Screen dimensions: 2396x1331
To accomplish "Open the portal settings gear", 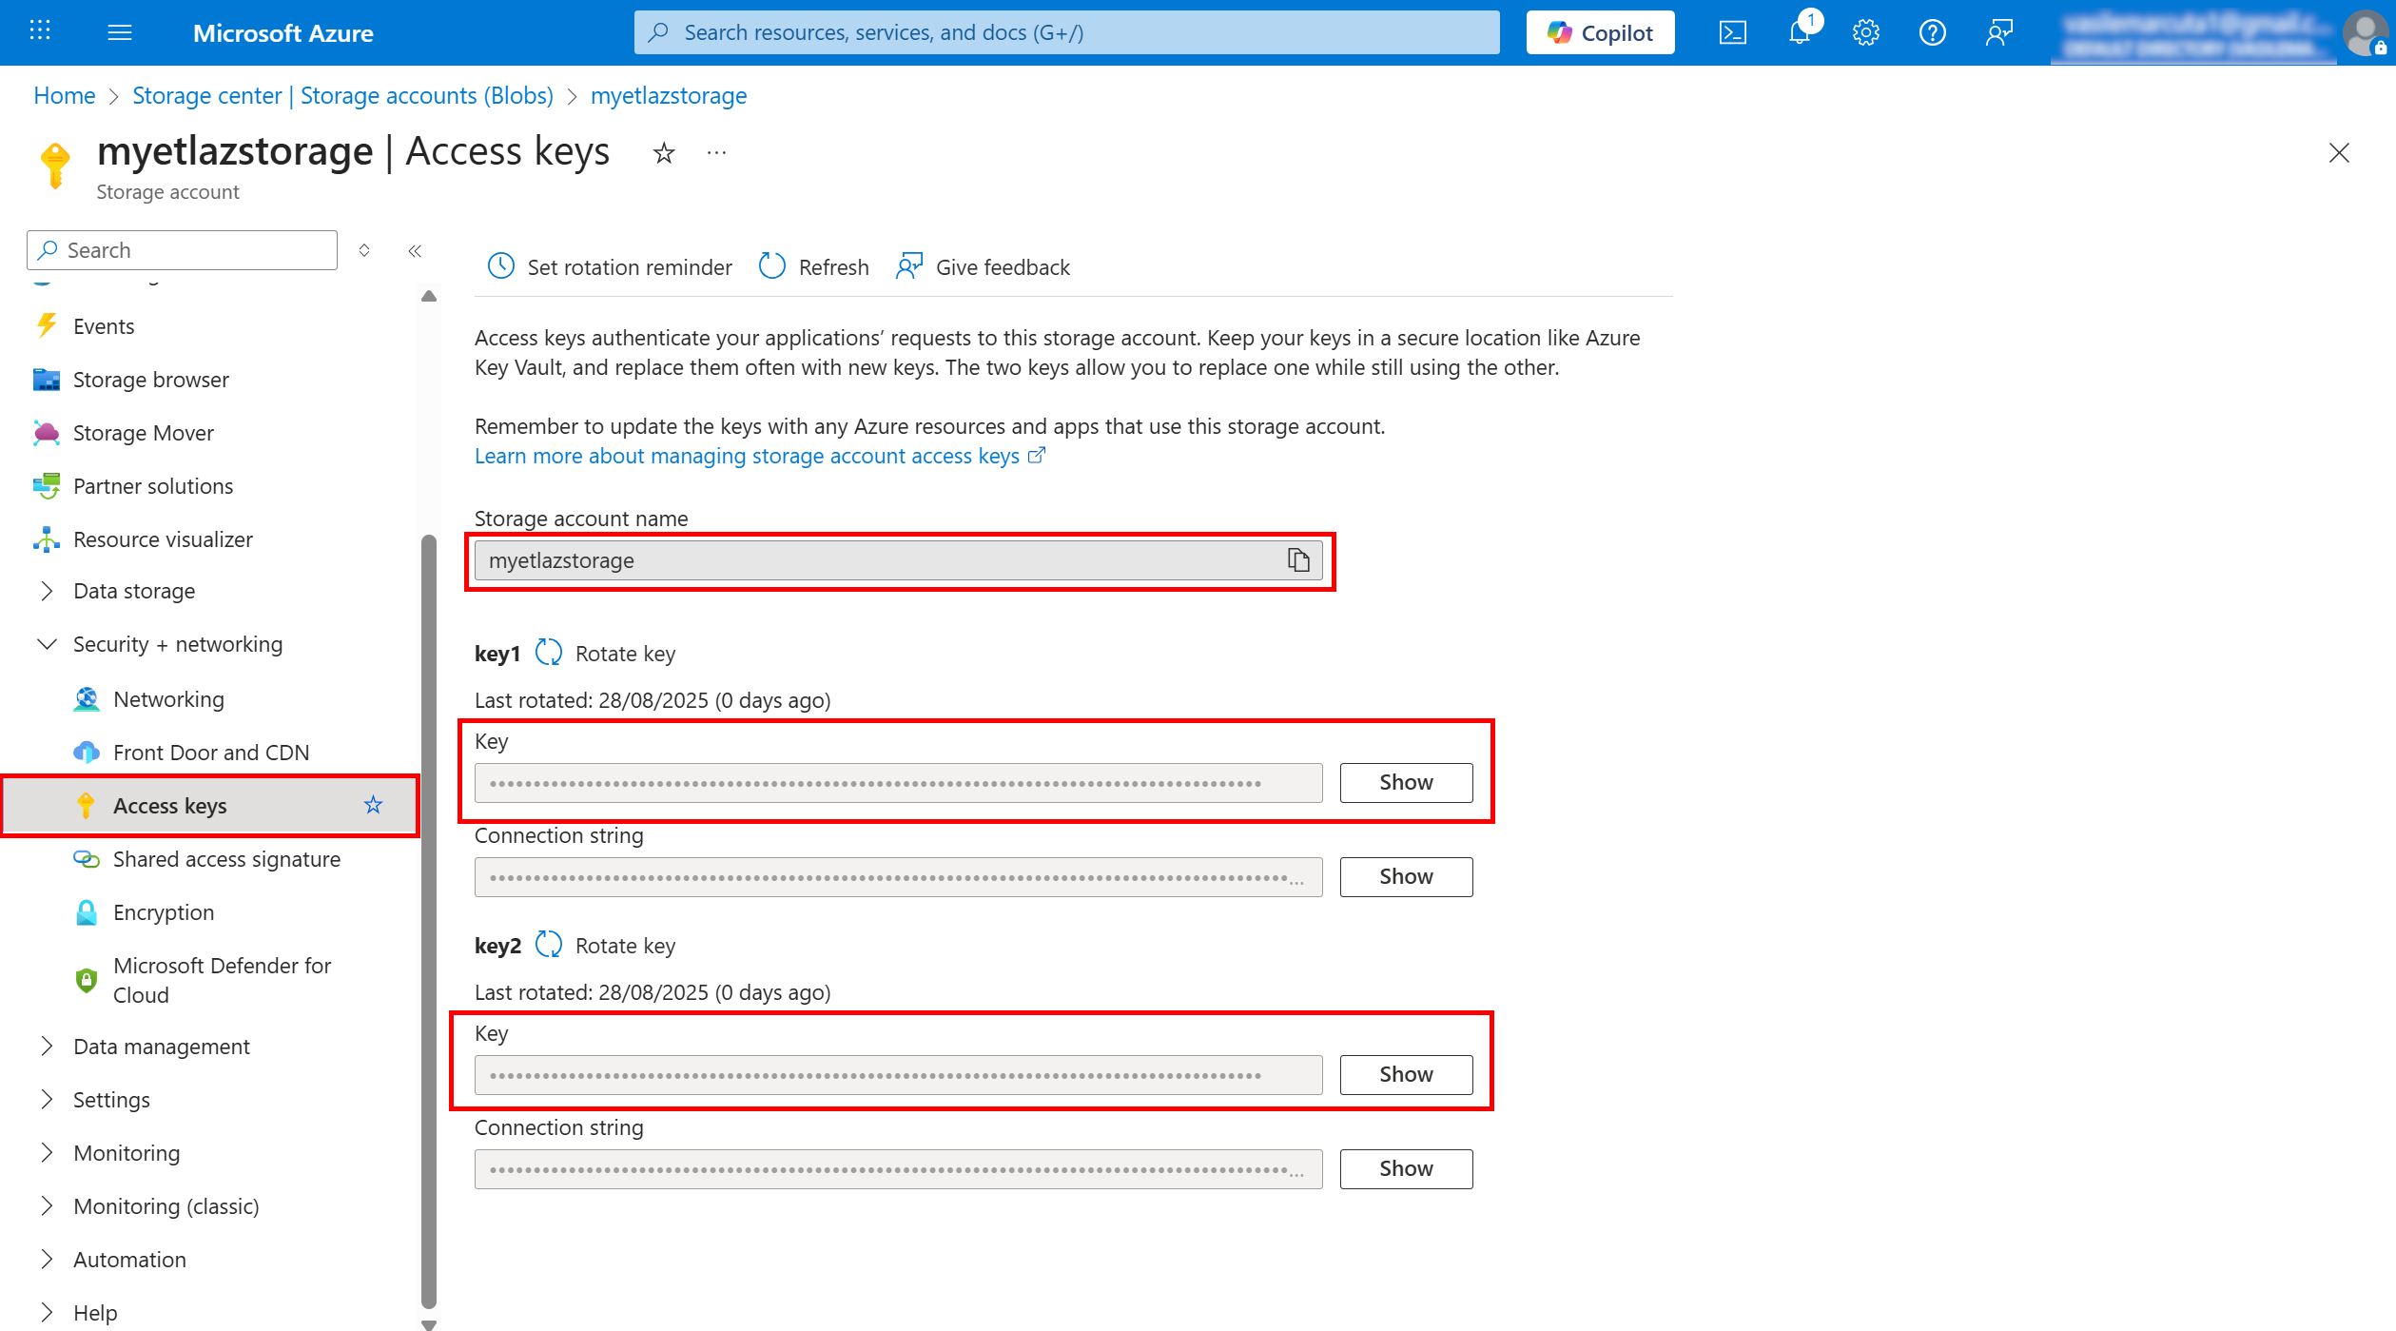I will pyautogui.click(x=1865, y=31).
